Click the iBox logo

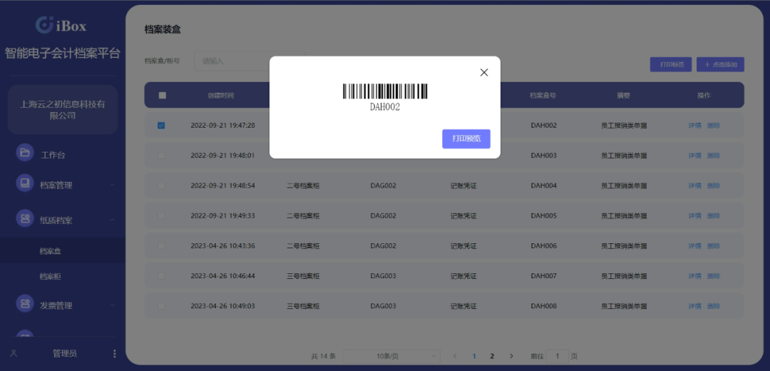61,25
